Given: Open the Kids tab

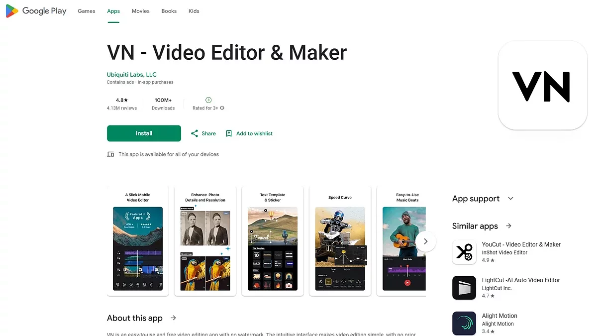Looking at the screenshot, I should click(x=194, y=11).
